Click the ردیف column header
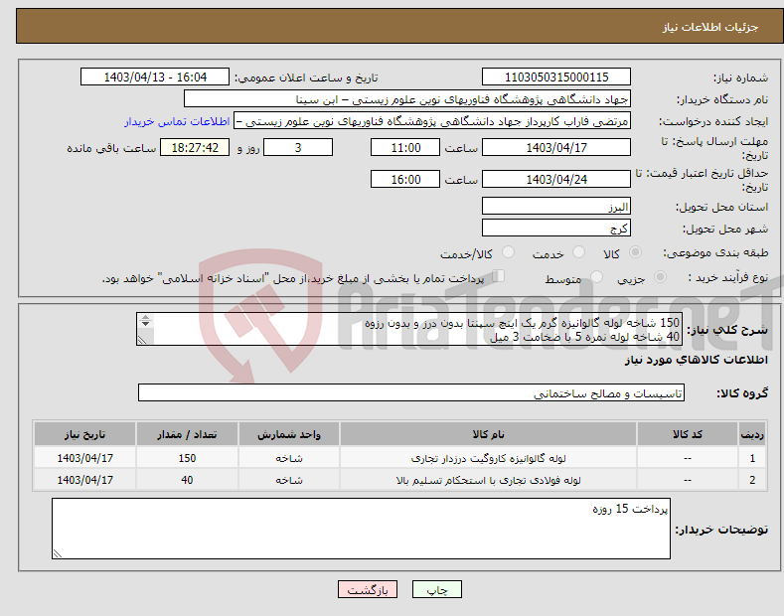Image resolution: width=784 pixels, height=616 pixels. (x=752, y=434)
